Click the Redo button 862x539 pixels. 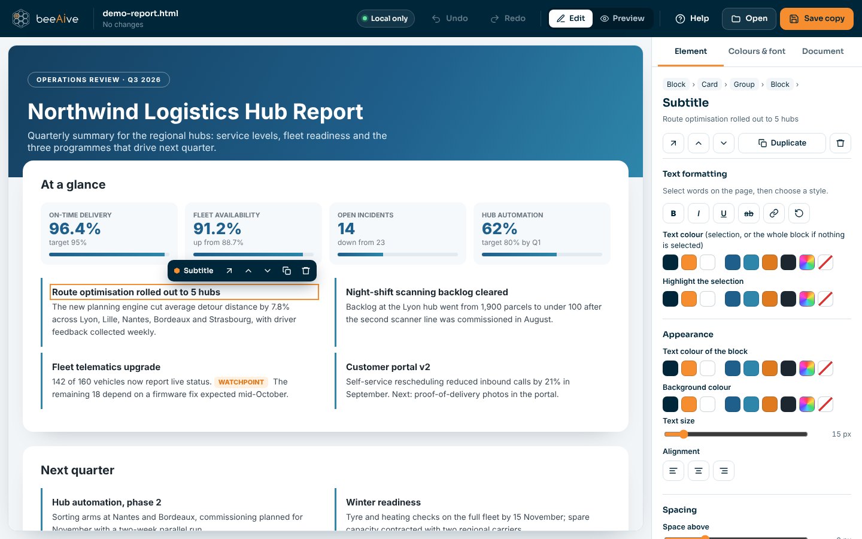(508, 19)
